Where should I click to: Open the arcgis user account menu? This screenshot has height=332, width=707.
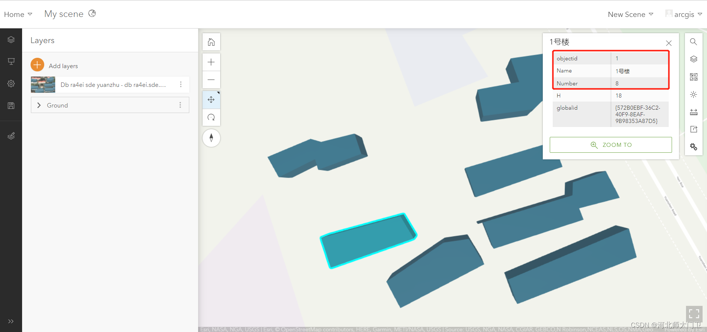click(x=684, y=14)
